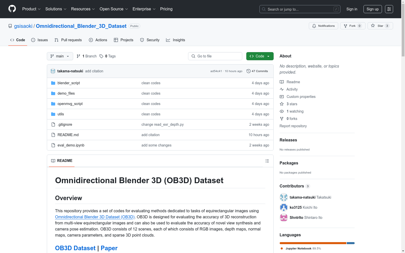Open the change read_exr_depth.py commit message
This screenshot has height=253, width=405.
pos(163,124)
